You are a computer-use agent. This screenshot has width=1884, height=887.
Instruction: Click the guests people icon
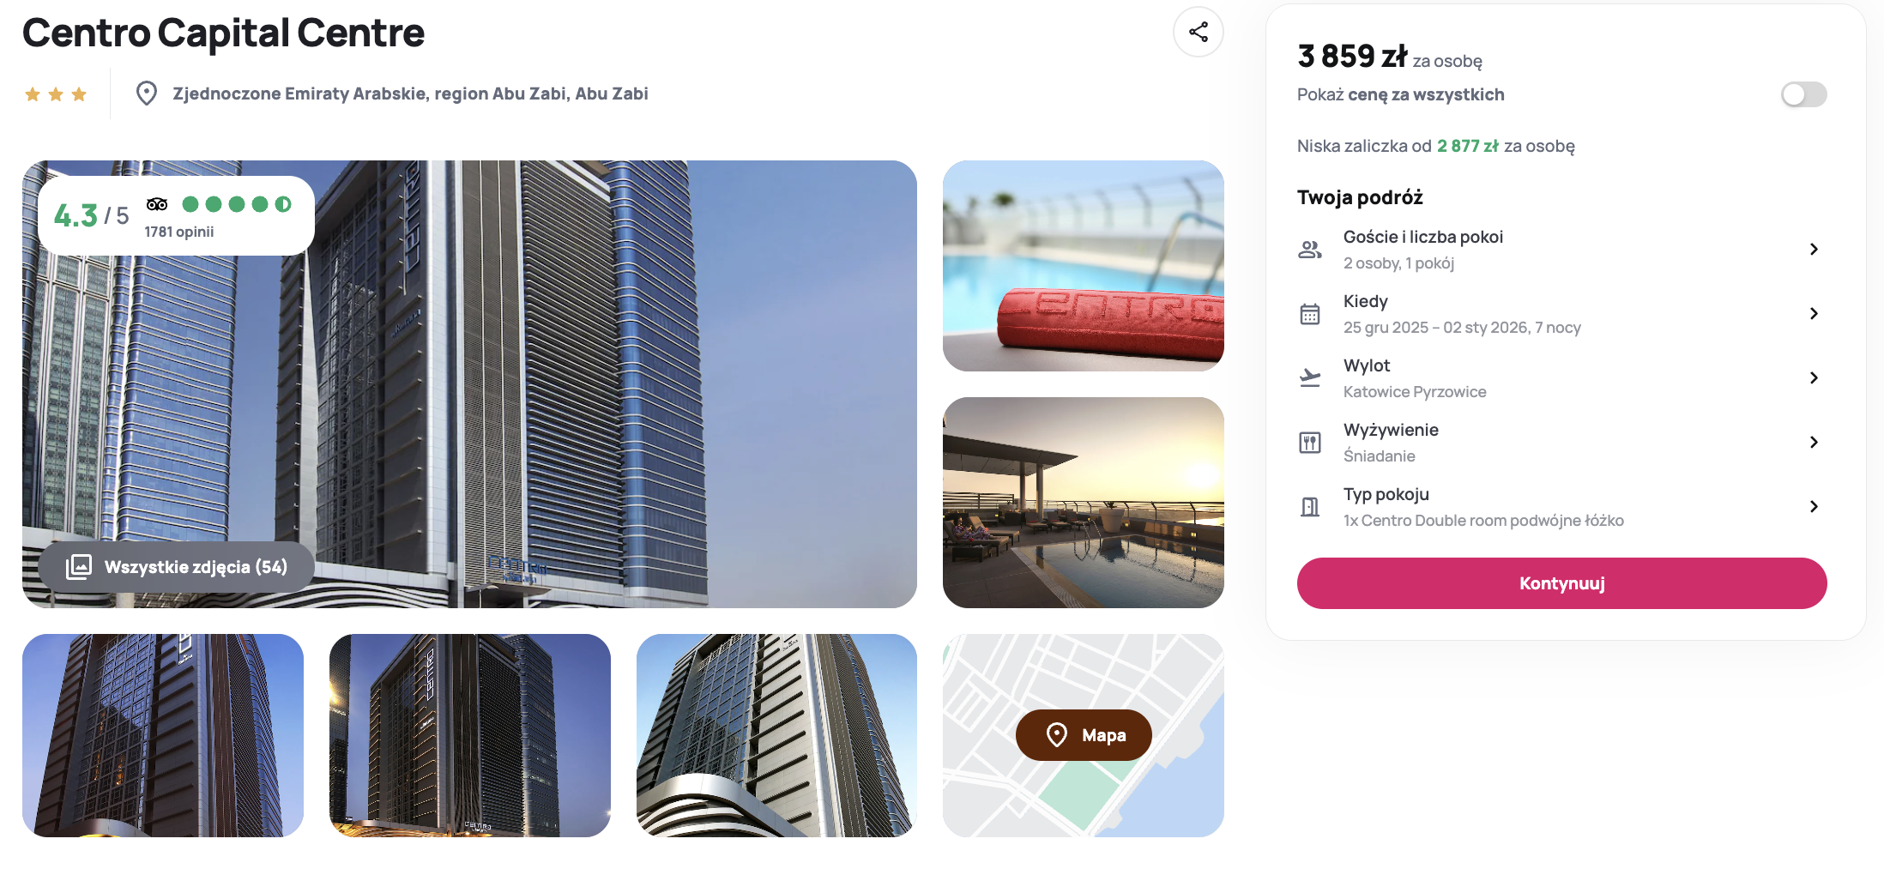[1310, 250]
